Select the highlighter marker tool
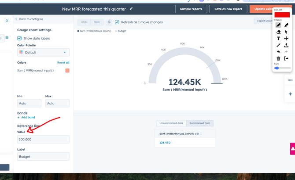This screenshot has width=295, height=180. pos(286,25)
